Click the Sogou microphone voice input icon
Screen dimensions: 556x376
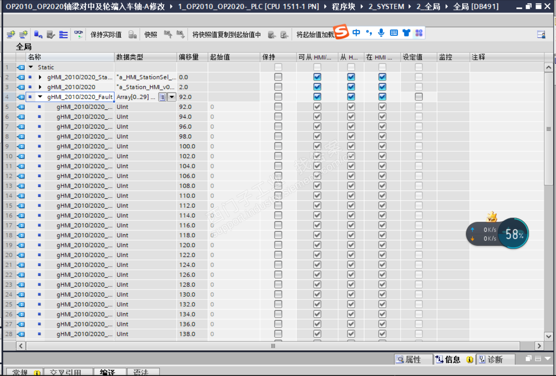(381, 33)
